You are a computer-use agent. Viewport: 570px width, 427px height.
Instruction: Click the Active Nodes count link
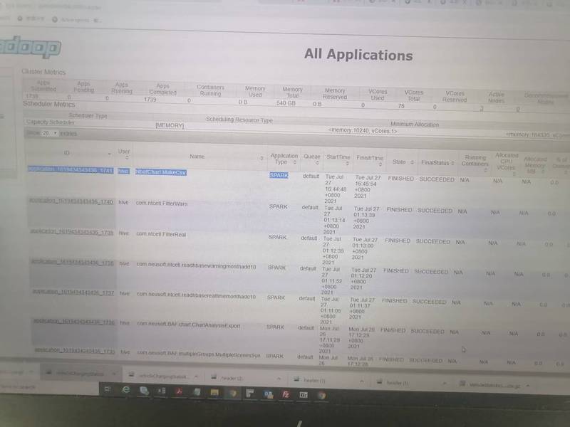pos(482,108)
